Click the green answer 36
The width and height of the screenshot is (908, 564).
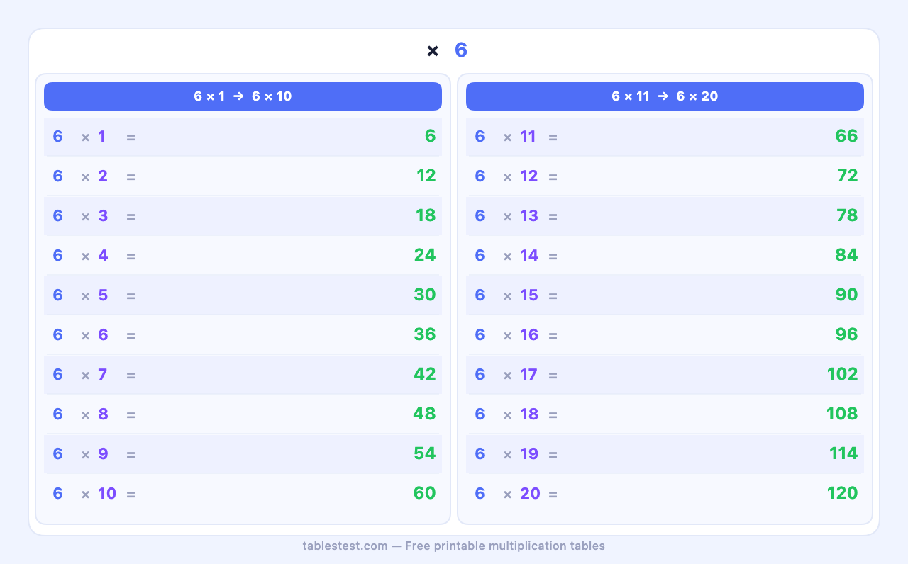[x=424, y=334]
